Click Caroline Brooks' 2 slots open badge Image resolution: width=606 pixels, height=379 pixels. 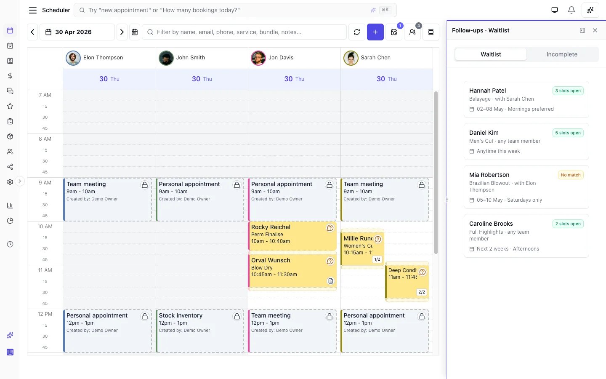coord(568,224)
